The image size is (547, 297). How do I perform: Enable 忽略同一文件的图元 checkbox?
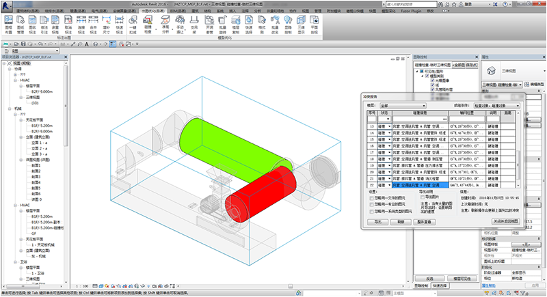371,197
